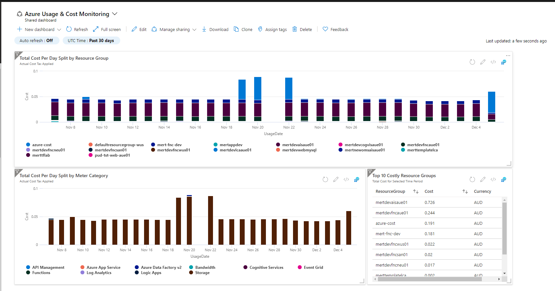Open Resource Group tile query in Logs
The height and width of the screenshot is (291, 555).
[x=504, y=62]
